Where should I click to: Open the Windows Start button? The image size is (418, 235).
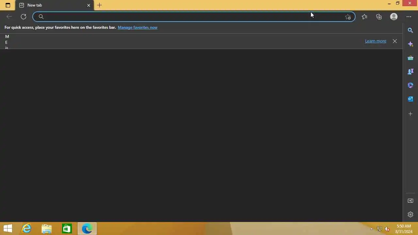[8, 228]
